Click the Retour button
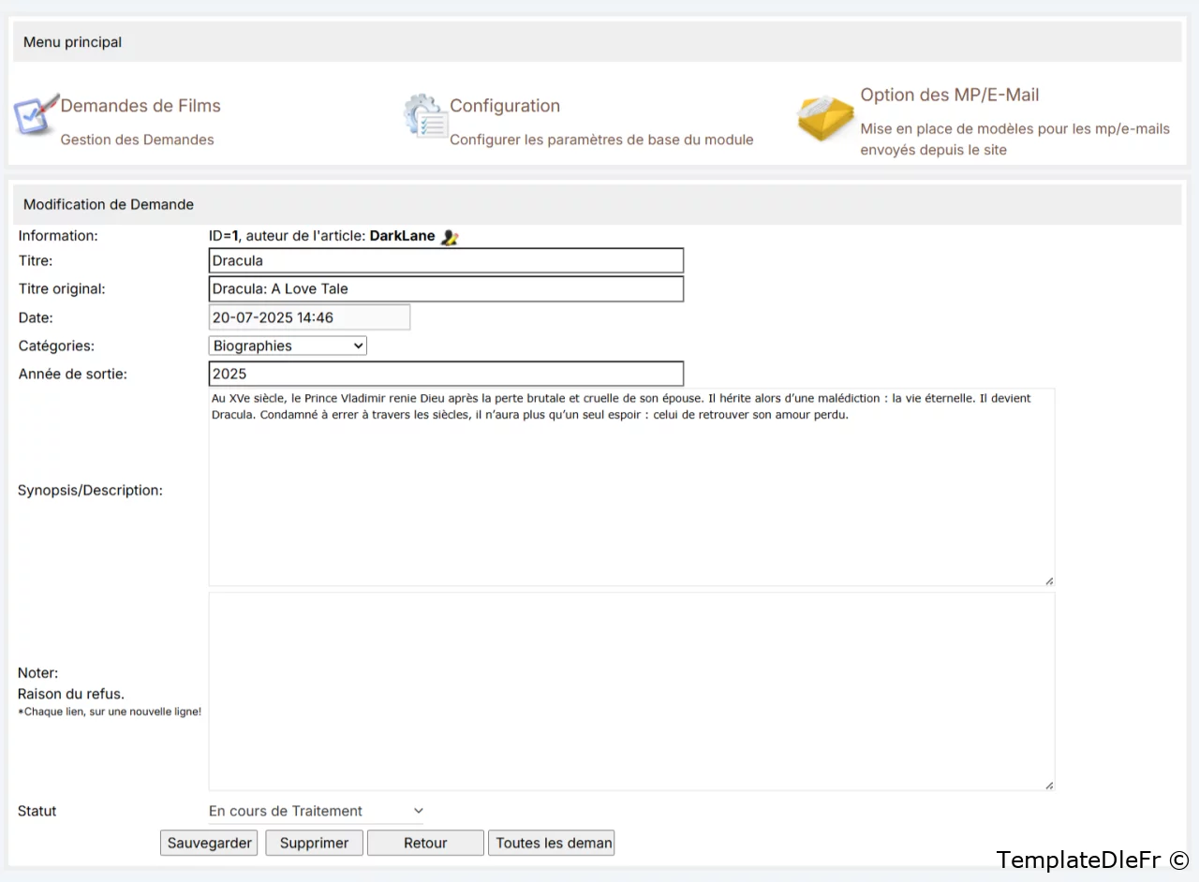This screenshot has width=1199, height=882. coord(425,843)
